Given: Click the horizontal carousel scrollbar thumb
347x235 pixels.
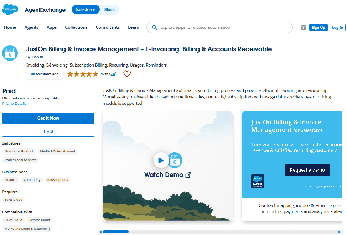Looking at the screenshot, I should tap(116, 232).
